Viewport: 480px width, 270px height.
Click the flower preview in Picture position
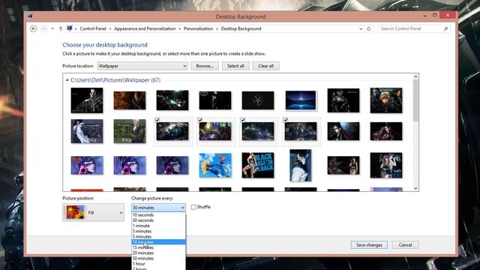coord(75,212)
